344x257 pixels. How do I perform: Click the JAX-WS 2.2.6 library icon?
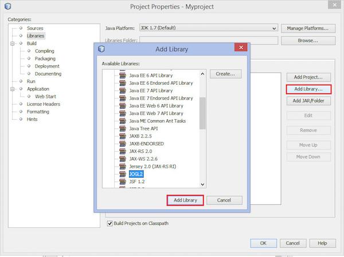pyautogui.click(x=123, y=159)
